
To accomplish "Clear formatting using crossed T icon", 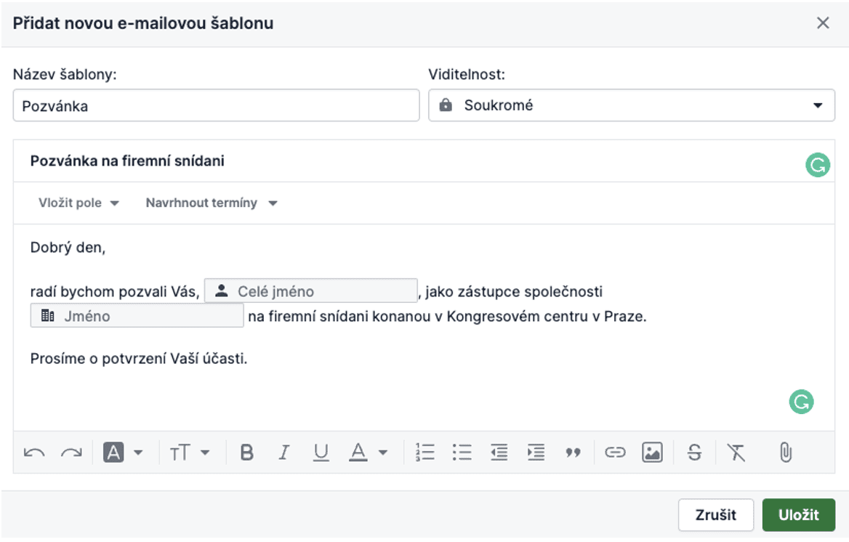I will 736,453.
